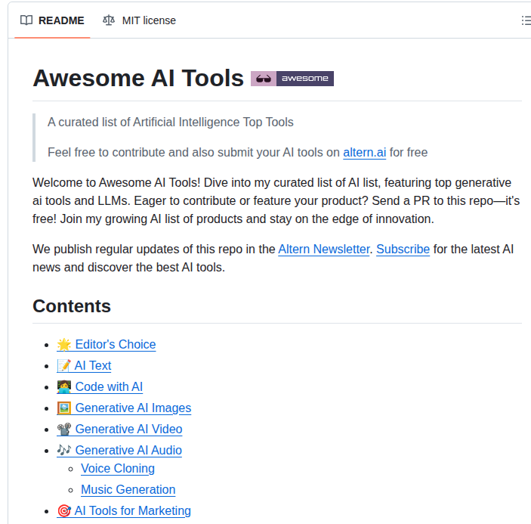Go to Code with AI section
This screenshot has height=524, width=531.
[100, 386]
